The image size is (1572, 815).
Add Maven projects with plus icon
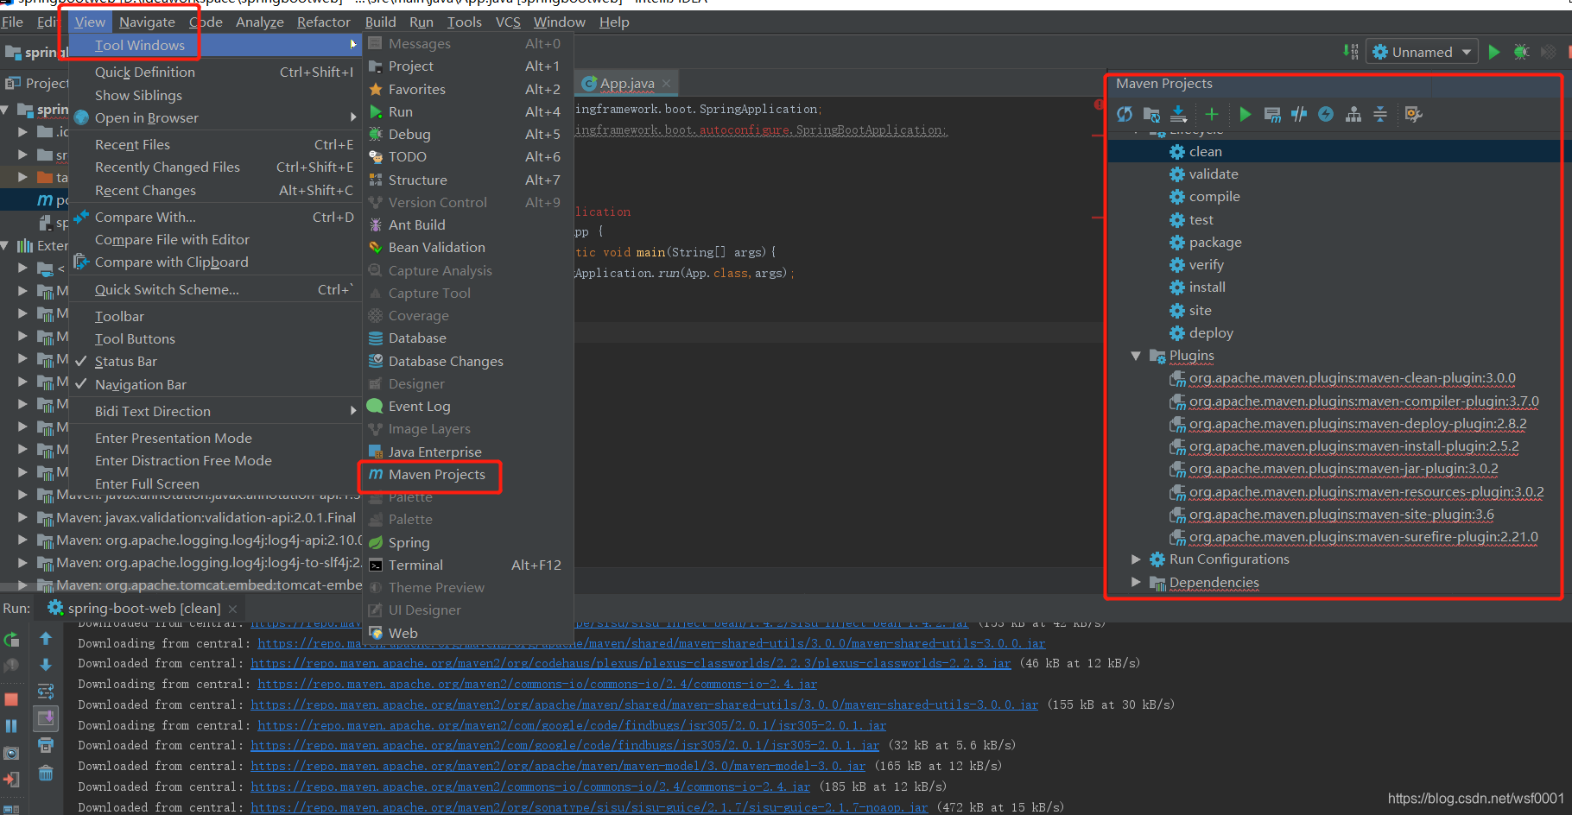point(1212,114)
